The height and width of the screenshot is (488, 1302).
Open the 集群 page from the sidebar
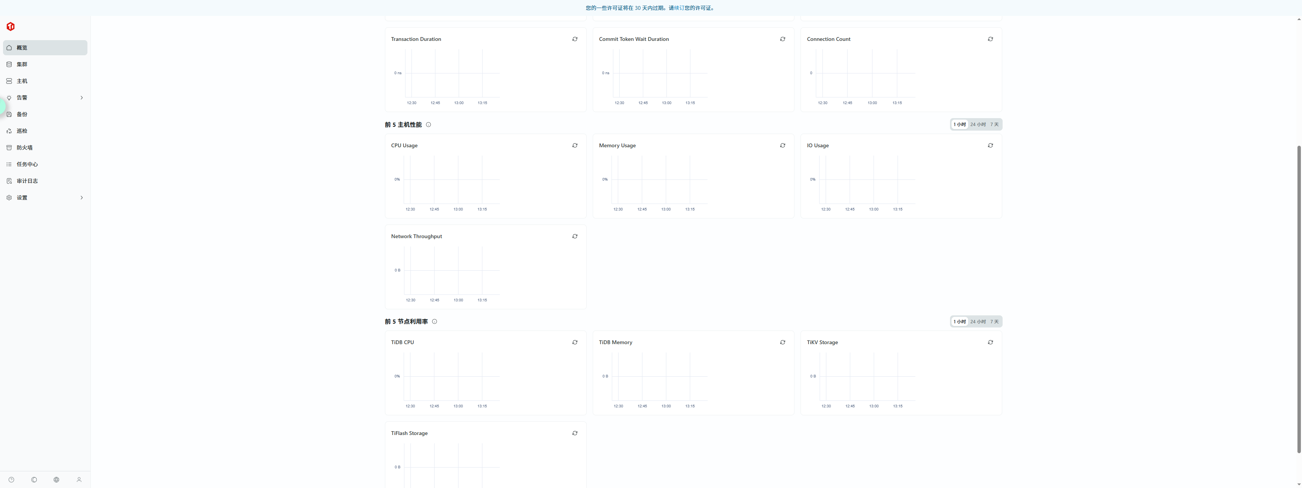coord(22,64)
